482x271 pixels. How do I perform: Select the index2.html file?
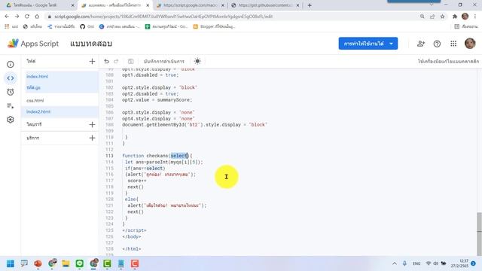pyautogui.click(x=38, y=111)
